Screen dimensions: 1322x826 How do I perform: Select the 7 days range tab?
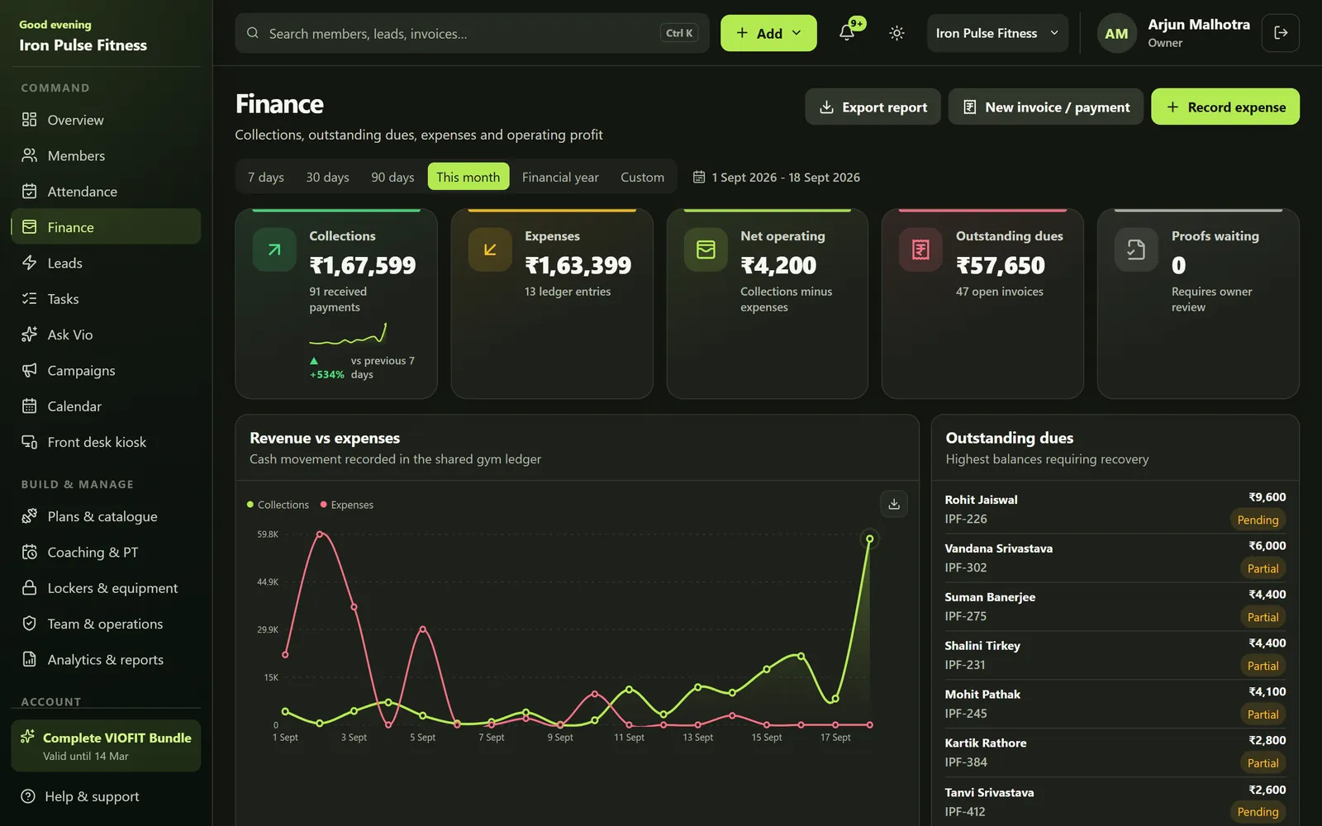[x=266, y=177]
